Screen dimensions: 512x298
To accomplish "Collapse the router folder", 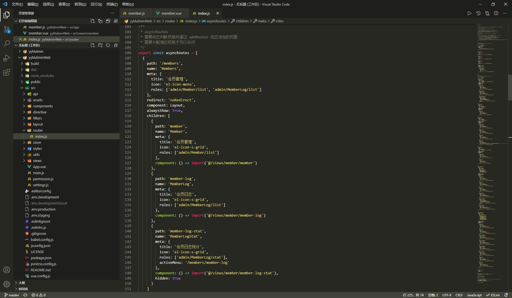I will tap(38, 130).
